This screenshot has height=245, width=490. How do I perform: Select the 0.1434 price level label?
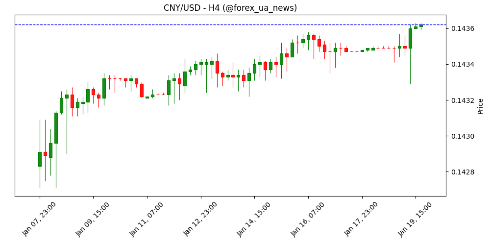461,64
